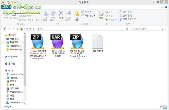
Task: Click 다운로드 in the address bar path
Action: pyautogui.click(x=39, y=29)
